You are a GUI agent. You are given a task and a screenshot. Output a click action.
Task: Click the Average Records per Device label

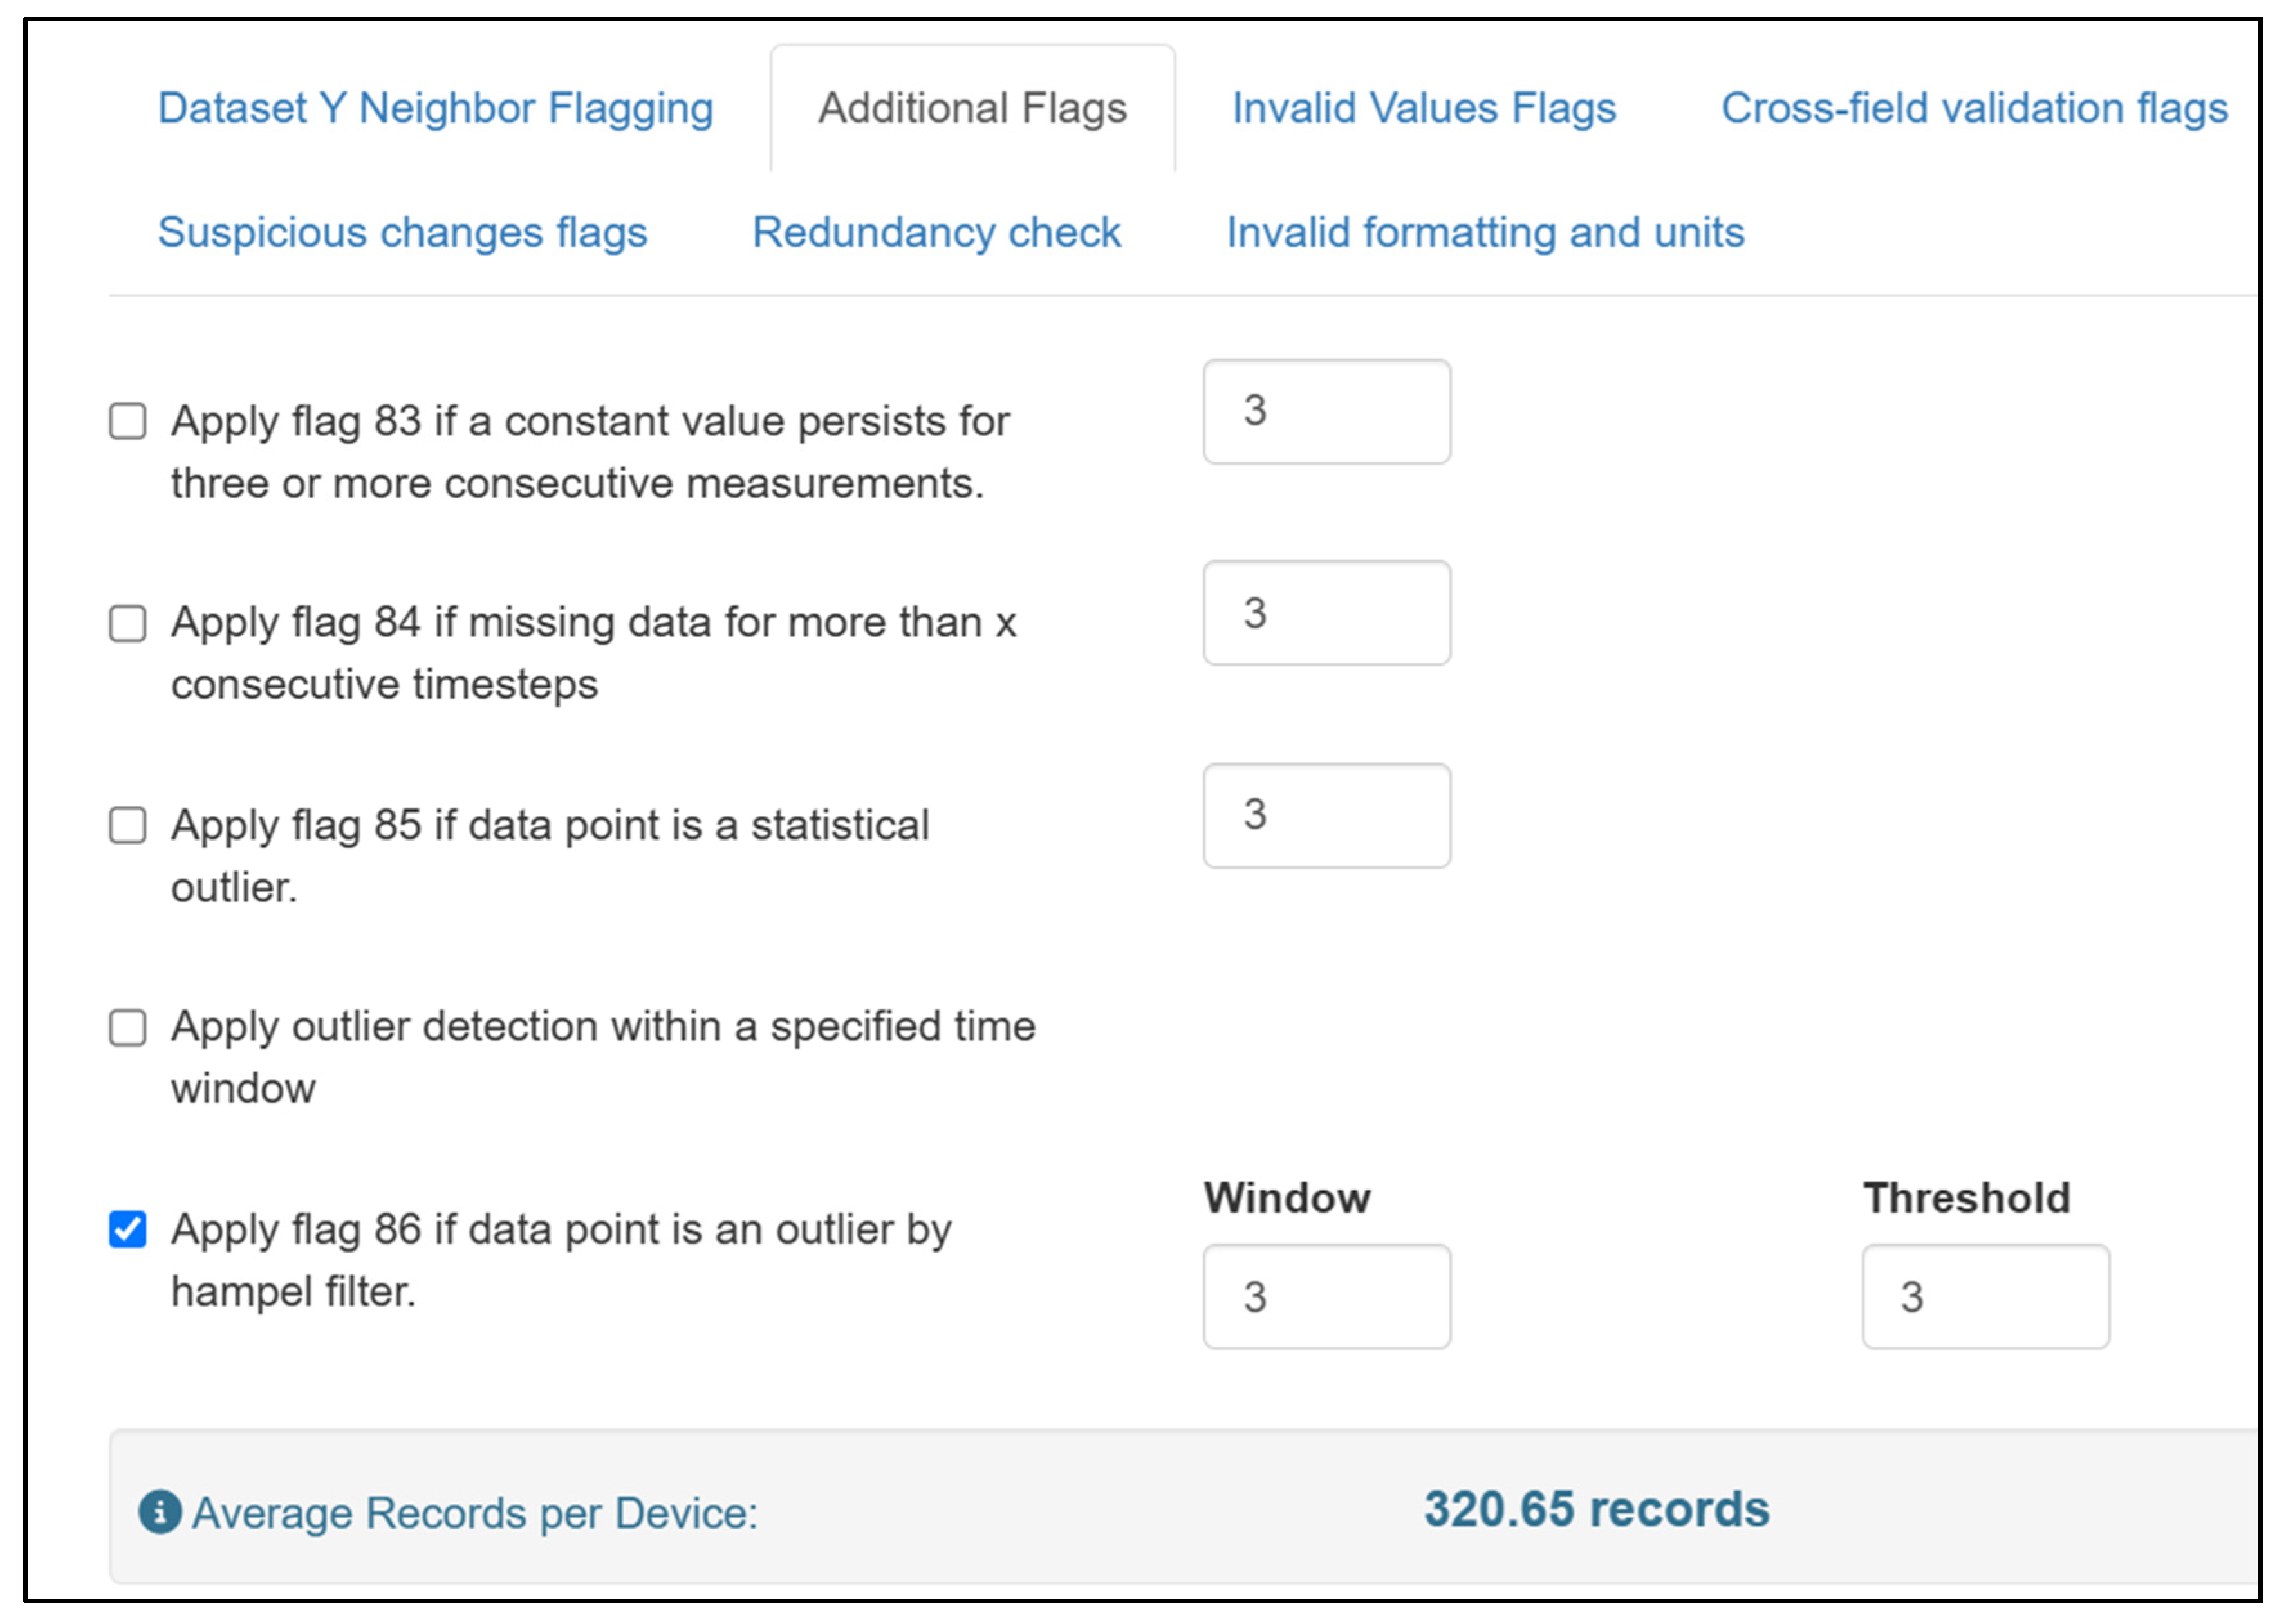point(475,1513)
